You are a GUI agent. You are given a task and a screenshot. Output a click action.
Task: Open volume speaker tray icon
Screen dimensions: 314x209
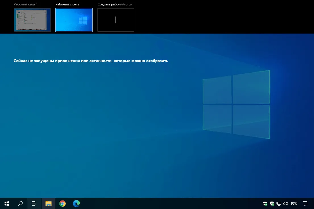click(286, 204)
